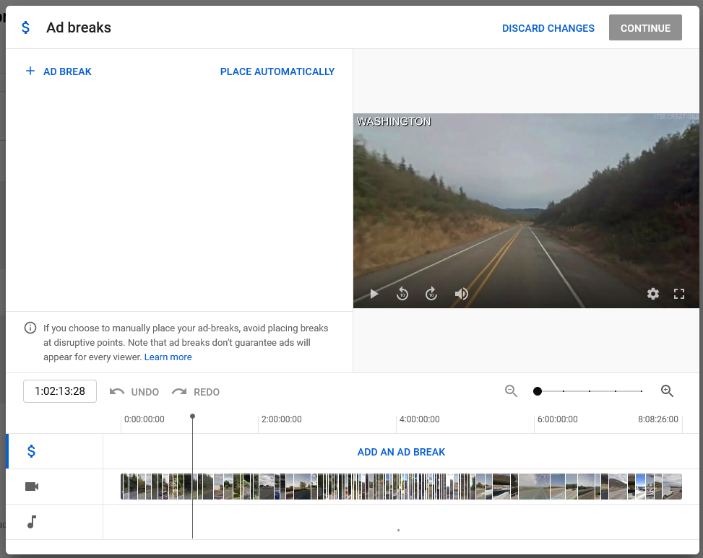Click the 8:08:26:00 end time on the ruler

657,419
